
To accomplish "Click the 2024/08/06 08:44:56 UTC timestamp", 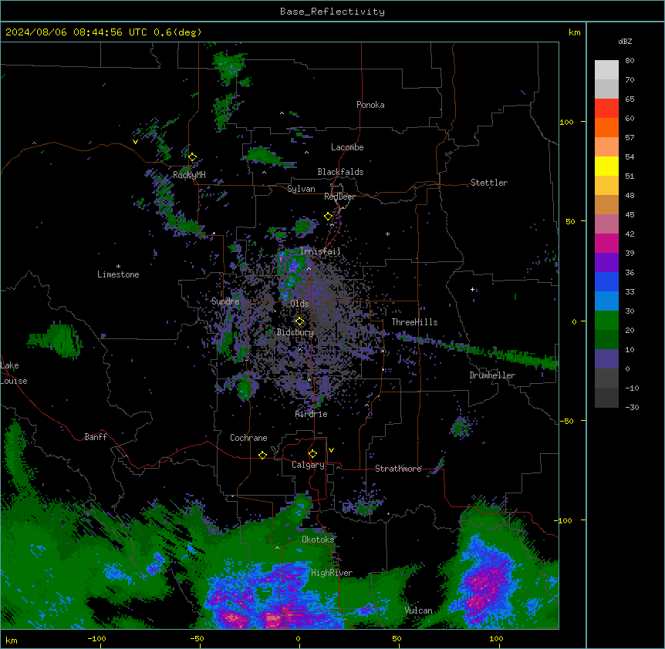I will tap(76, 32).
